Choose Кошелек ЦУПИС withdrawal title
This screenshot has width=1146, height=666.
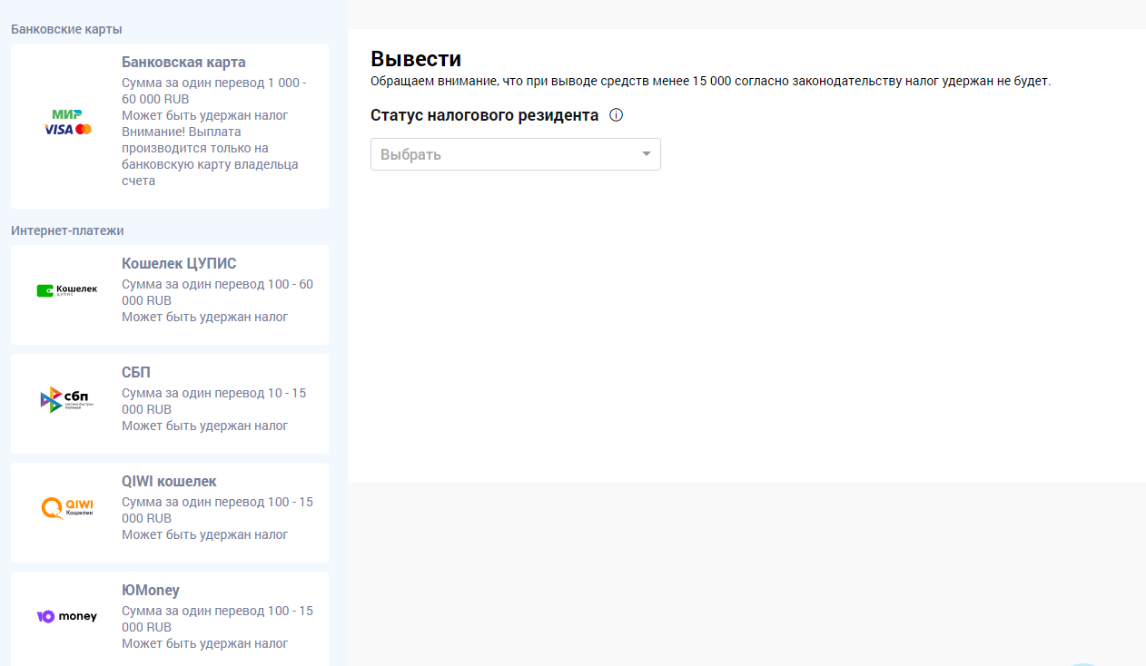click(179, 264)
